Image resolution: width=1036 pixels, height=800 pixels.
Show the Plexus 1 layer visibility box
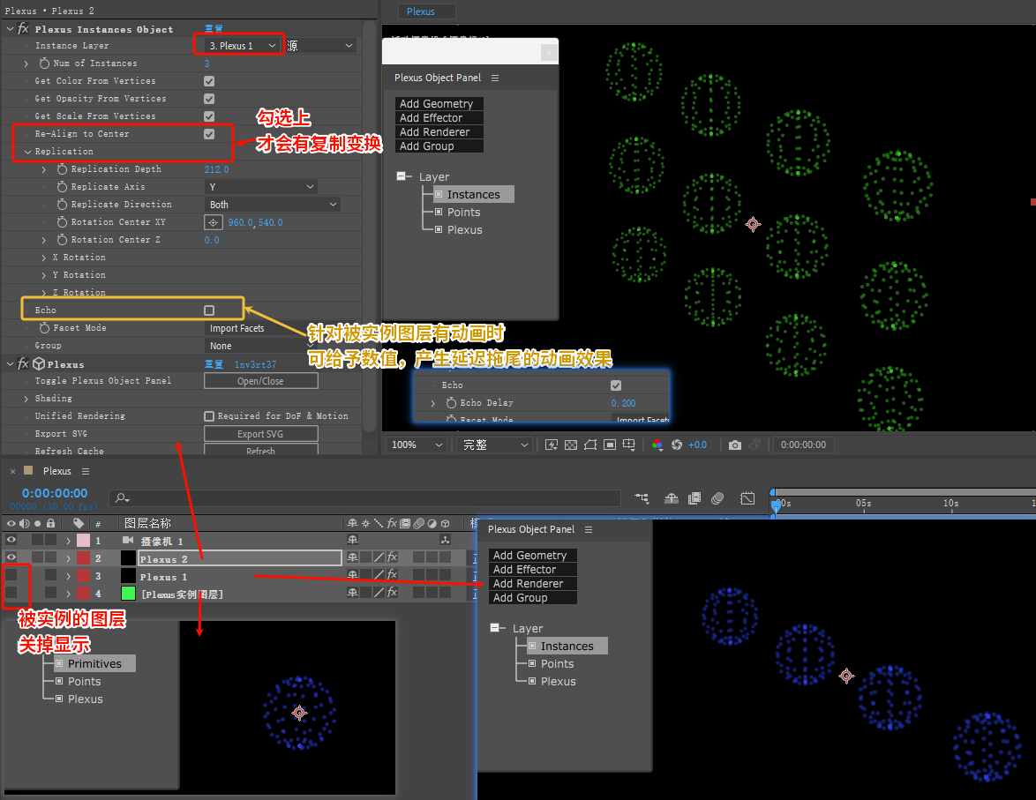point(11,575)
